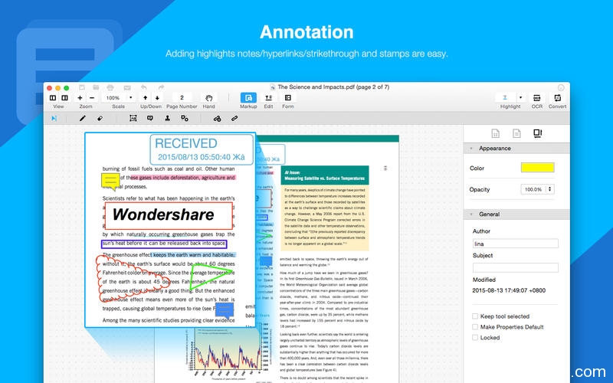Select the Shapes tool
613x383 pixels.
pos(185,118)
